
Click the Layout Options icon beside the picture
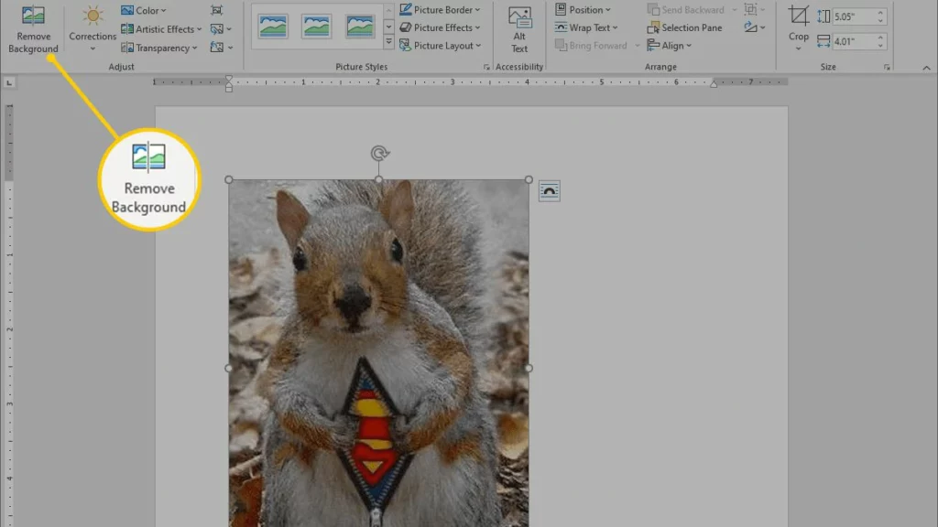pyautogui.click(x=549, y=191)
